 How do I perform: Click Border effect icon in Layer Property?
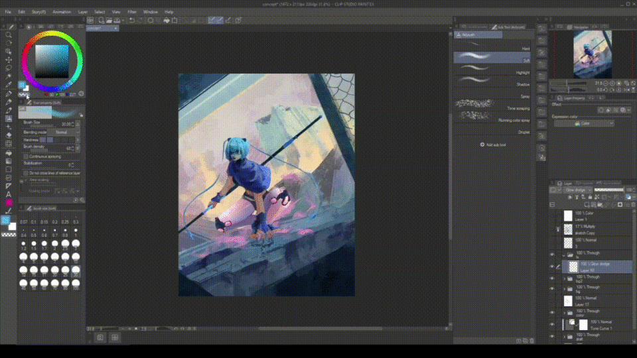point(601,110)
